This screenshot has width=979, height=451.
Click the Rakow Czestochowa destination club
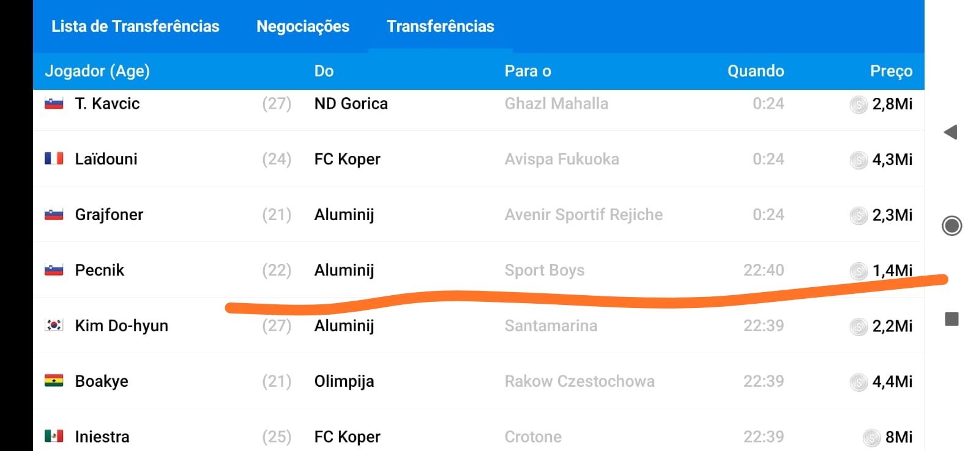point(579,381)
